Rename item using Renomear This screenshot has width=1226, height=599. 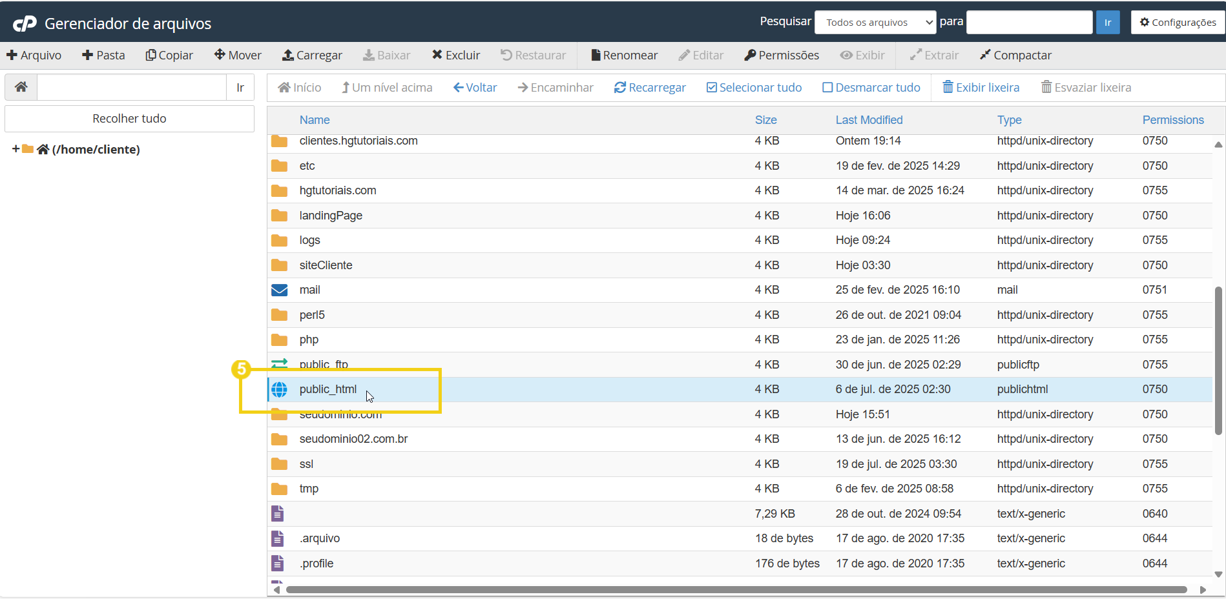[624, 56]
